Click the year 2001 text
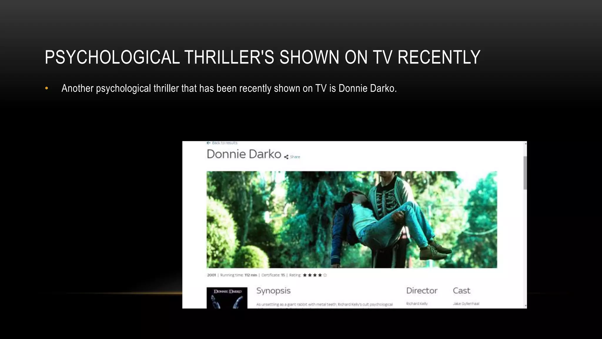 [x=211, y=275]
